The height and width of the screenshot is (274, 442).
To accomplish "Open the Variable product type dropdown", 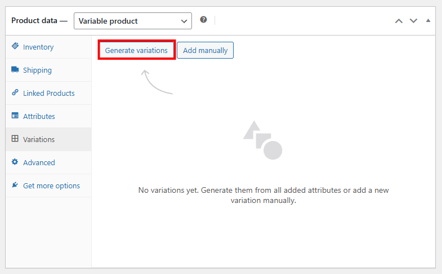I will (133, 21).
